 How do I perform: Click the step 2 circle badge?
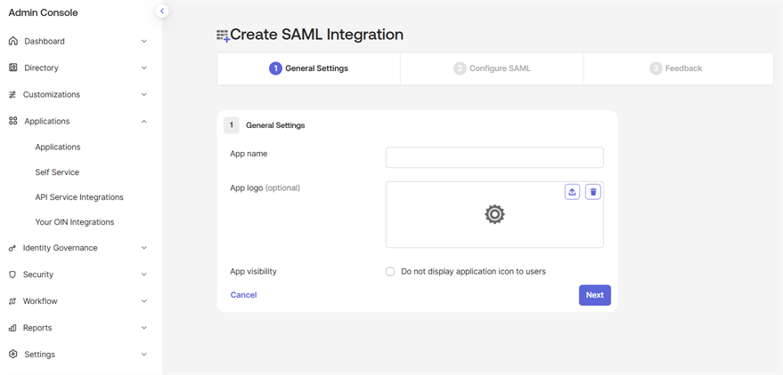(460, 68)
